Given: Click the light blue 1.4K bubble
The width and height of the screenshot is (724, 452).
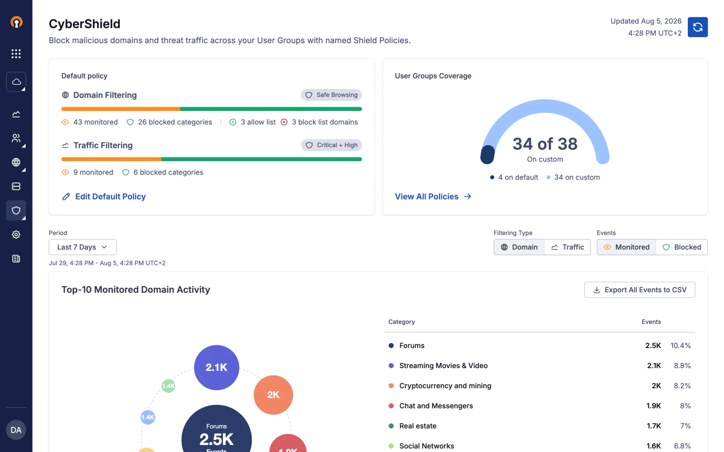Looking at the screenshot, I should pyautogui.click(x=148, y=417).
